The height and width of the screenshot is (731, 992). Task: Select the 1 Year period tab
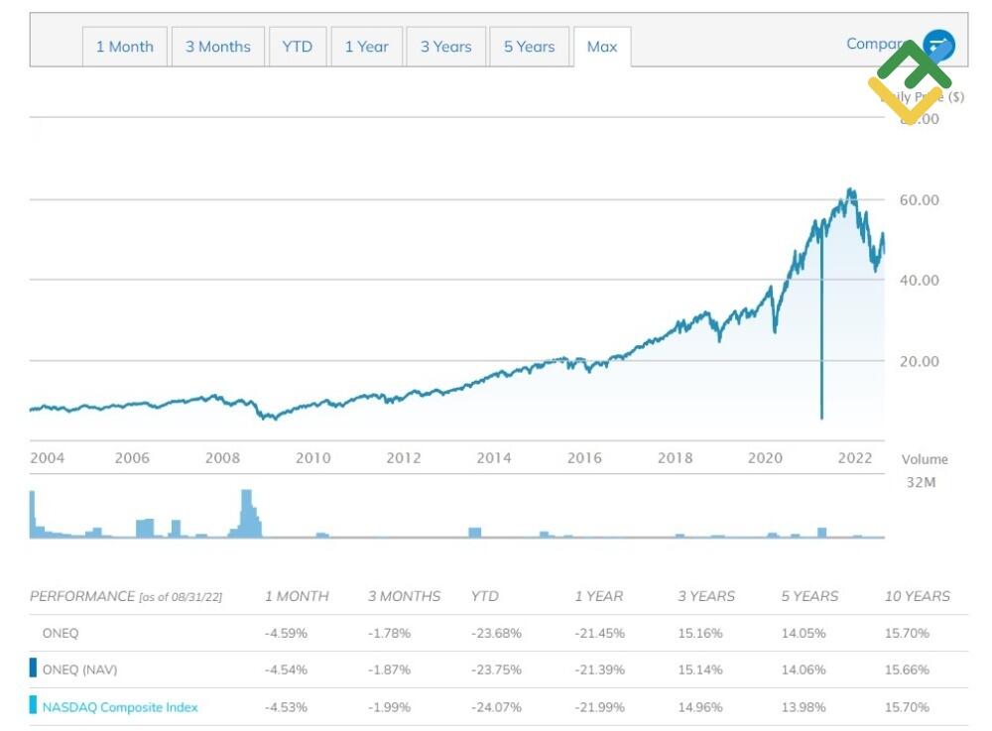coord(367,46)
